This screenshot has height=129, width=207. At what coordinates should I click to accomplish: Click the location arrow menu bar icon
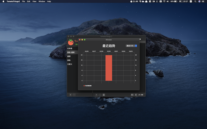tap(140, 2)
